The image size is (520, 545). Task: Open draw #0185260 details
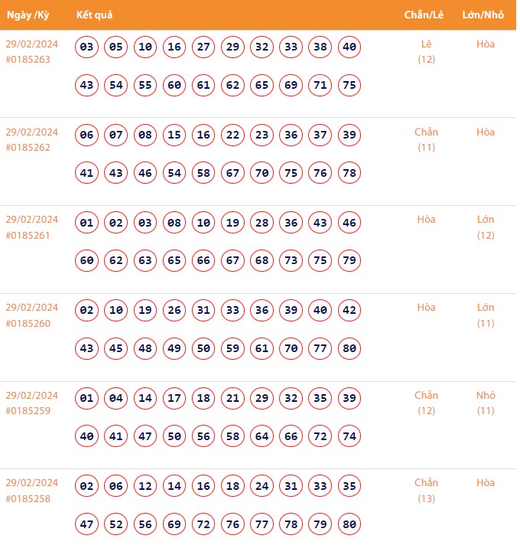pos(28,323)
